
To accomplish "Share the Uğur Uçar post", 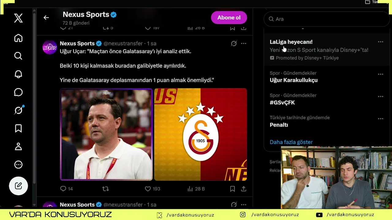I will tap(243, 189).
